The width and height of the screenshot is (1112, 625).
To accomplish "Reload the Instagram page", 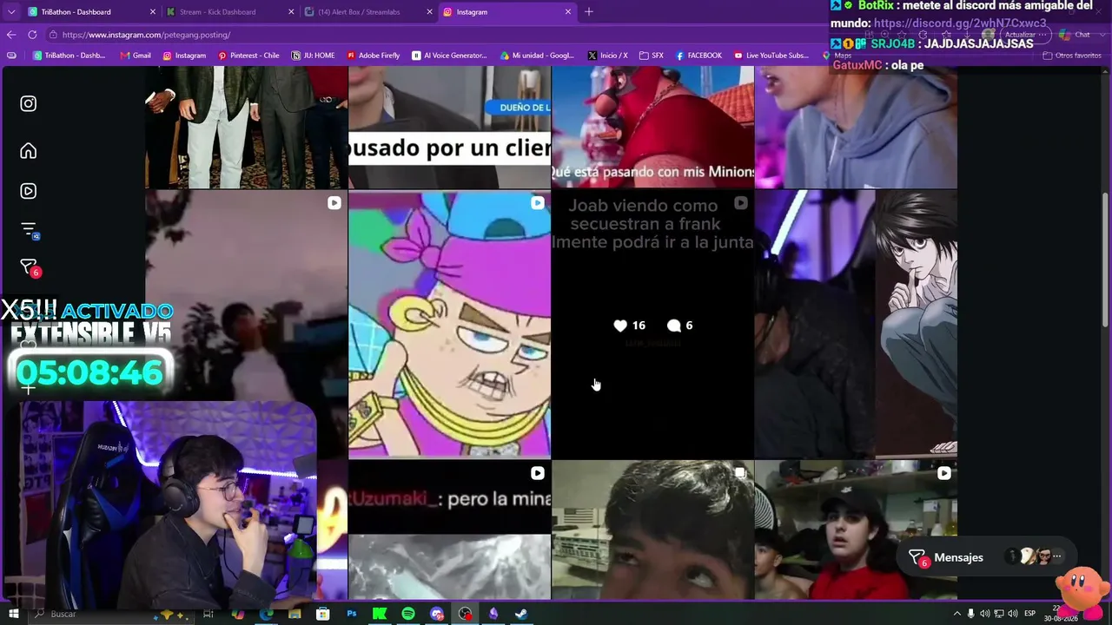I will [x=32, y=35].
